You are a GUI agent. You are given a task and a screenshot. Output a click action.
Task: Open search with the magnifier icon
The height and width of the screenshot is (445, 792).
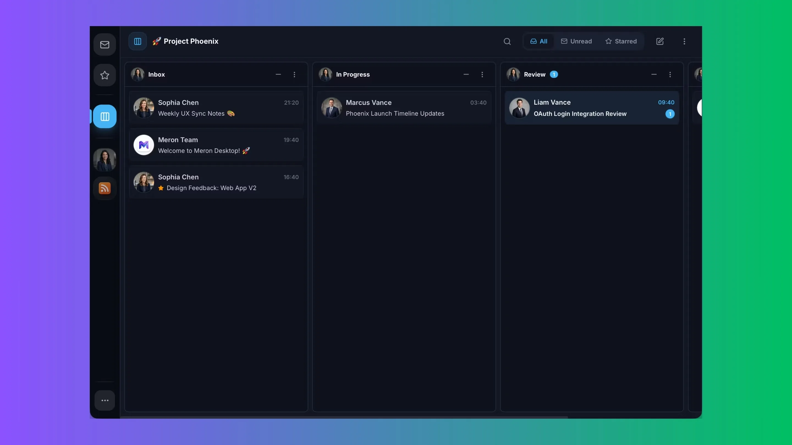507,41
